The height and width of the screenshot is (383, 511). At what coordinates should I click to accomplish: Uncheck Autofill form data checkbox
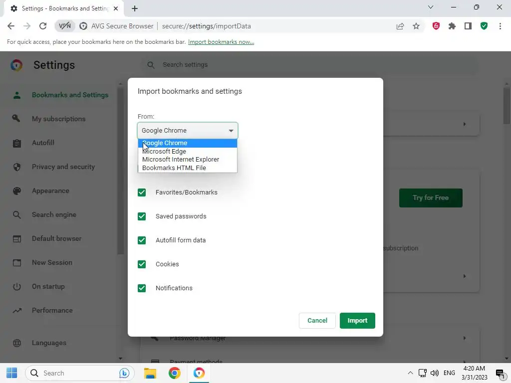point(142,240)
